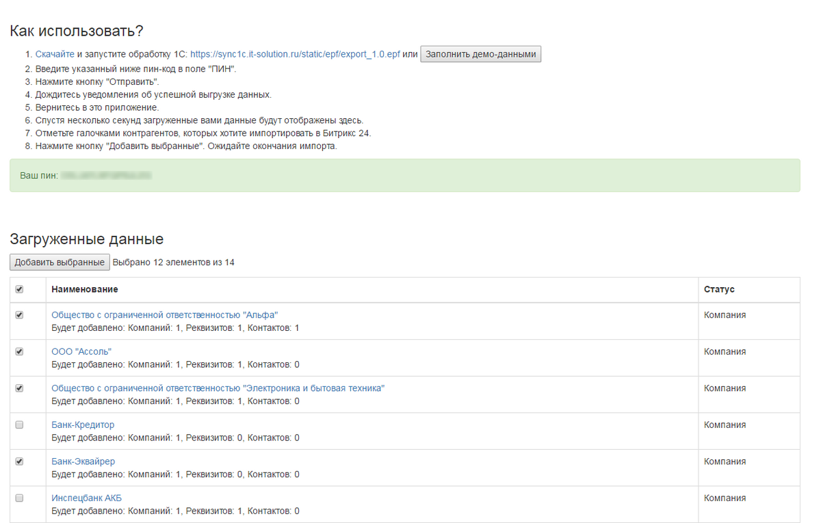Click the "Статус" column header
The image size is (821, 523).
[x=719, y=289]
